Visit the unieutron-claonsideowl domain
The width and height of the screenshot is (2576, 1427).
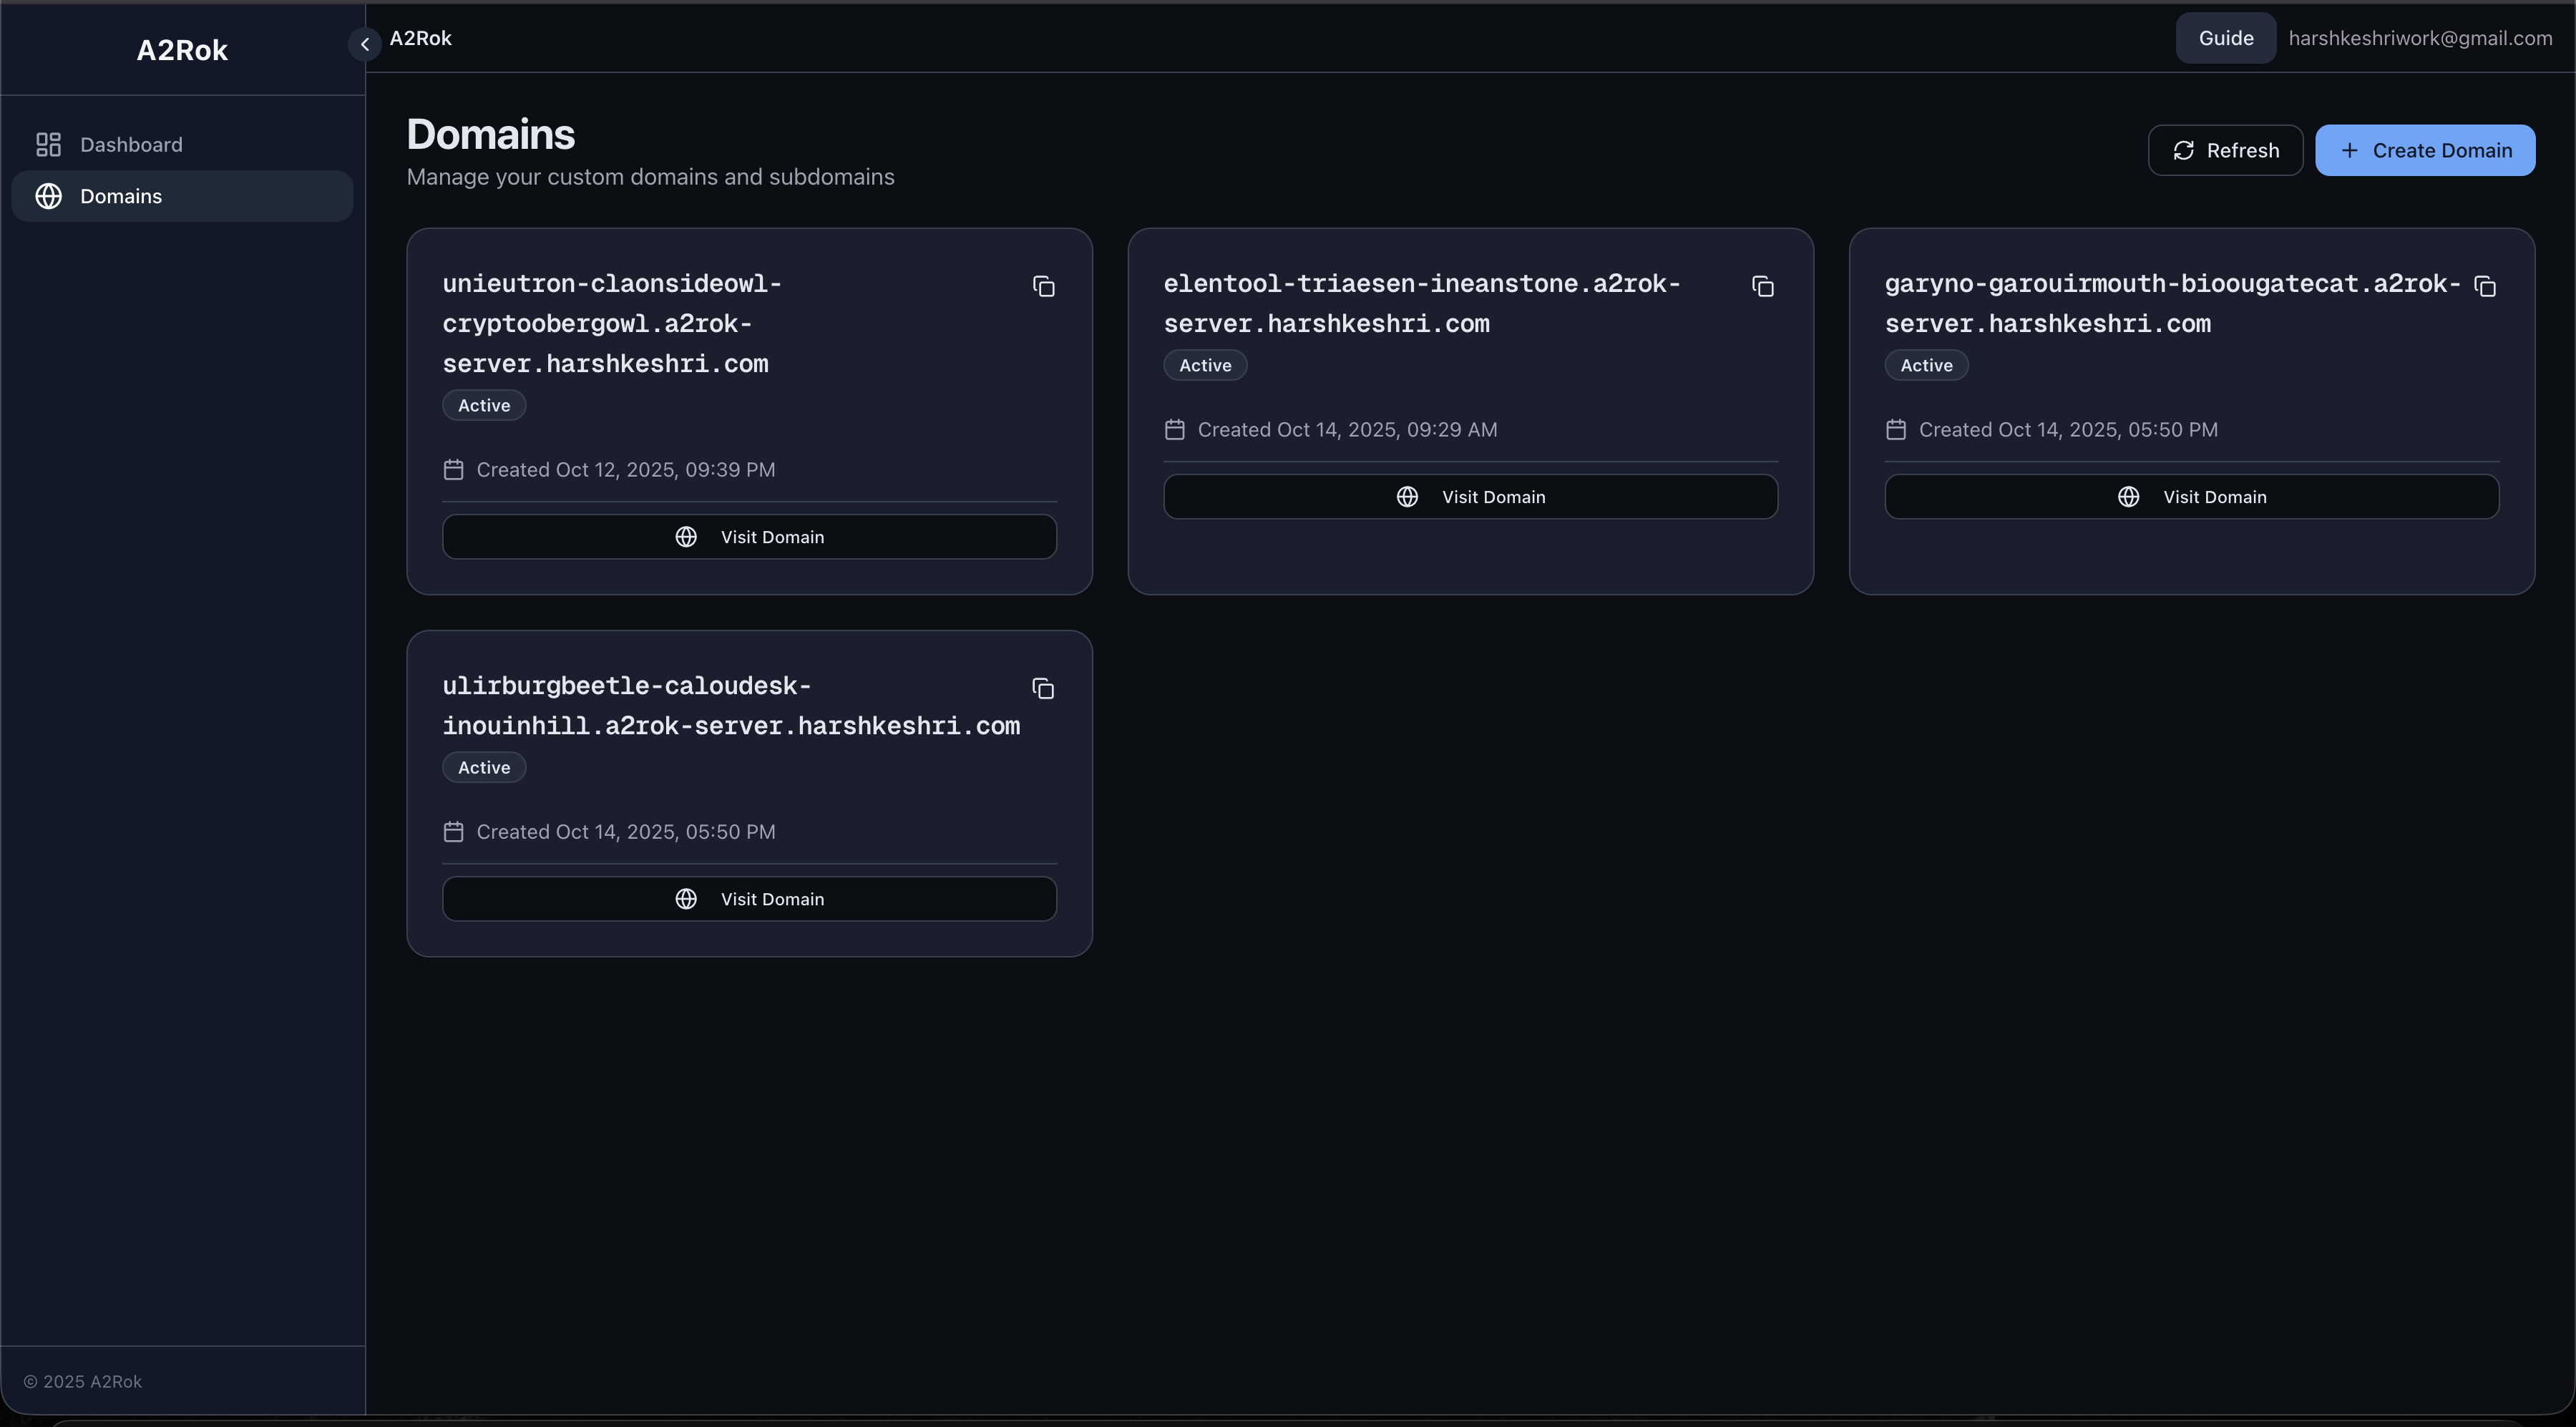coord(749,537)
